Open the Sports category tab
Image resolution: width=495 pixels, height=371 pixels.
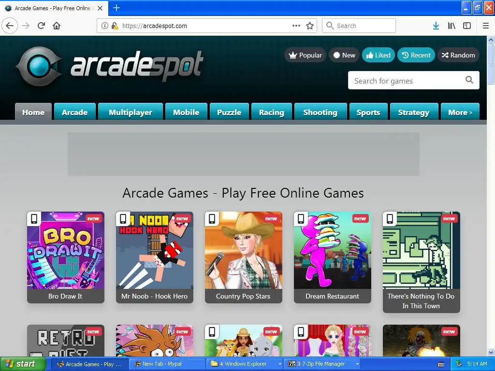[368, 112]
